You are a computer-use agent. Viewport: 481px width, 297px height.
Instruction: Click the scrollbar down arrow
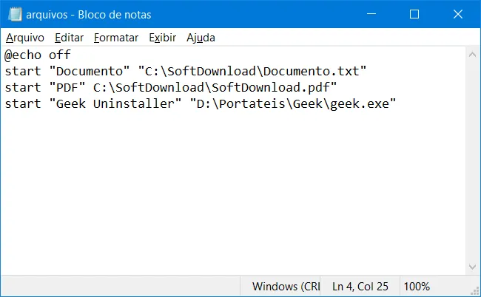472,267
